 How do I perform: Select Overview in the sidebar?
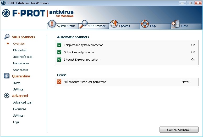[19, 44]
